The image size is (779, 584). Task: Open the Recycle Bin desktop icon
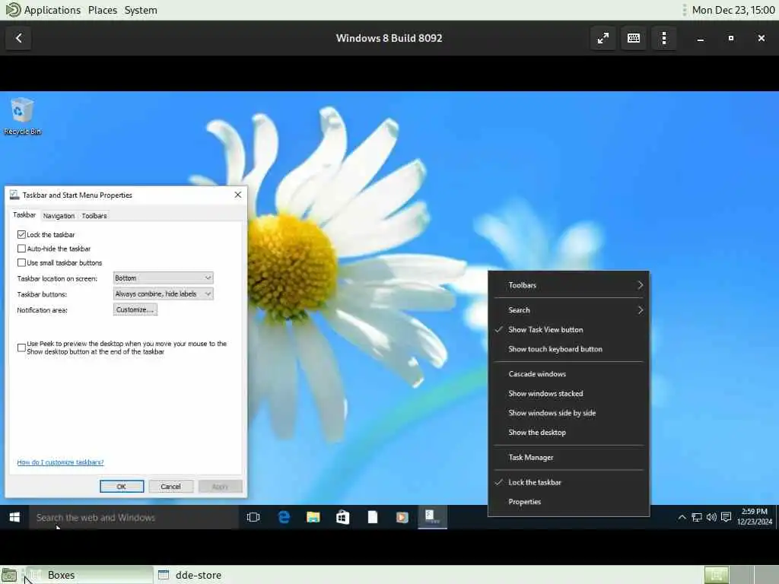point(22,116)
